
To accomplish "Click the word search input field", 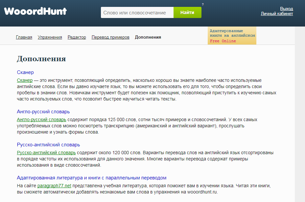I will point(137,12).
